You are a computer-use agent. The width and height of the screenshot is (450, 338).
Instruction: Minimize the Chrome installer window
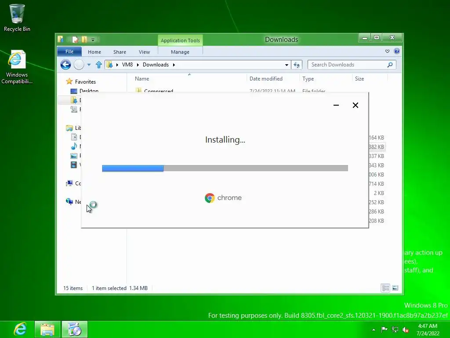336,105
